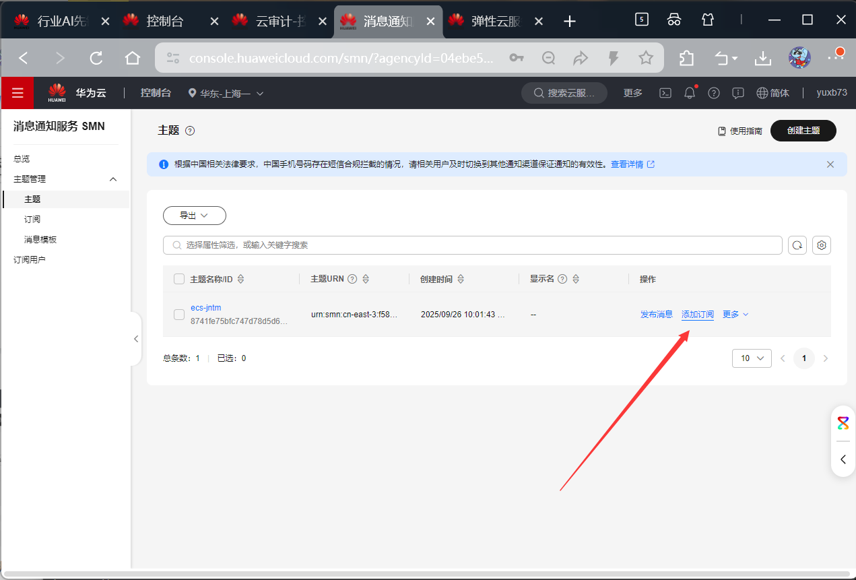Click the 搜索云服 search box in the header
Image resolution: width=856 pixels, height=580 pixels.
point(564,93)
